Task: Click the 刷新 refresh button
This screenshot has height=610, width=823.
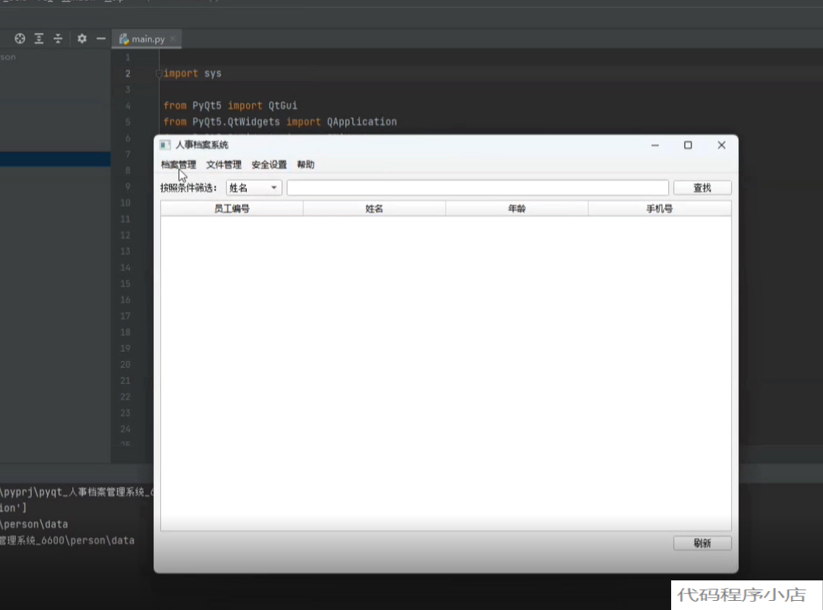Action: click(x=702, y=543)
